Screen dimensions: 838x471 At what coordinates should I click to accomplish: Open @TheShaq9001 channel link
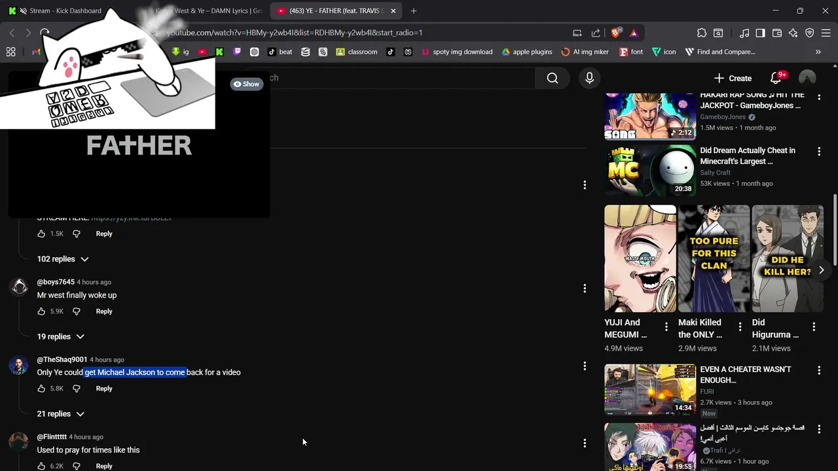coord(62,360)
